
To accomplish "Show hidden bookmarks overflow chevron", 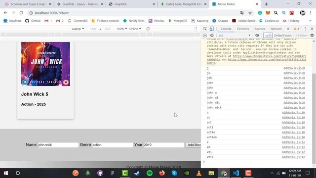I will [x=311, y=21].
